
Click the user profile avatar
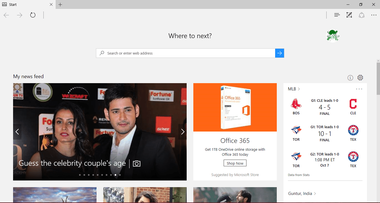[x=333, y=36]
